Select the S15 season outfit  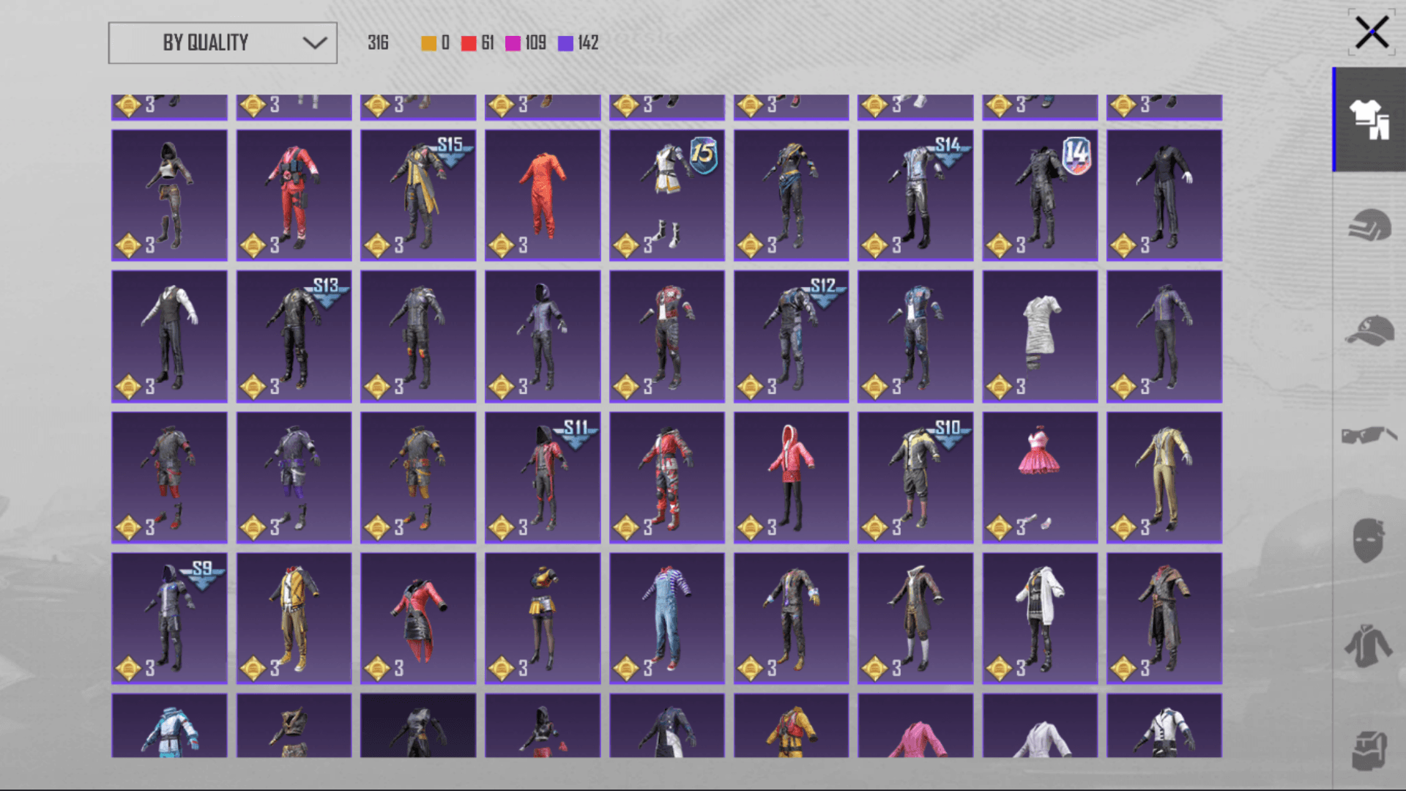point(418,196)
